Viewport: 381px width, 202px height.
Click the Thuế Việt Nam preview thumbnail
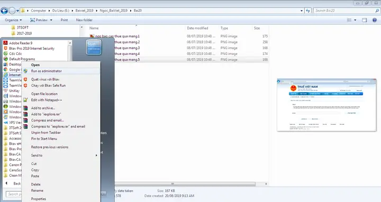pyautogui.click(x=326, y=105)
